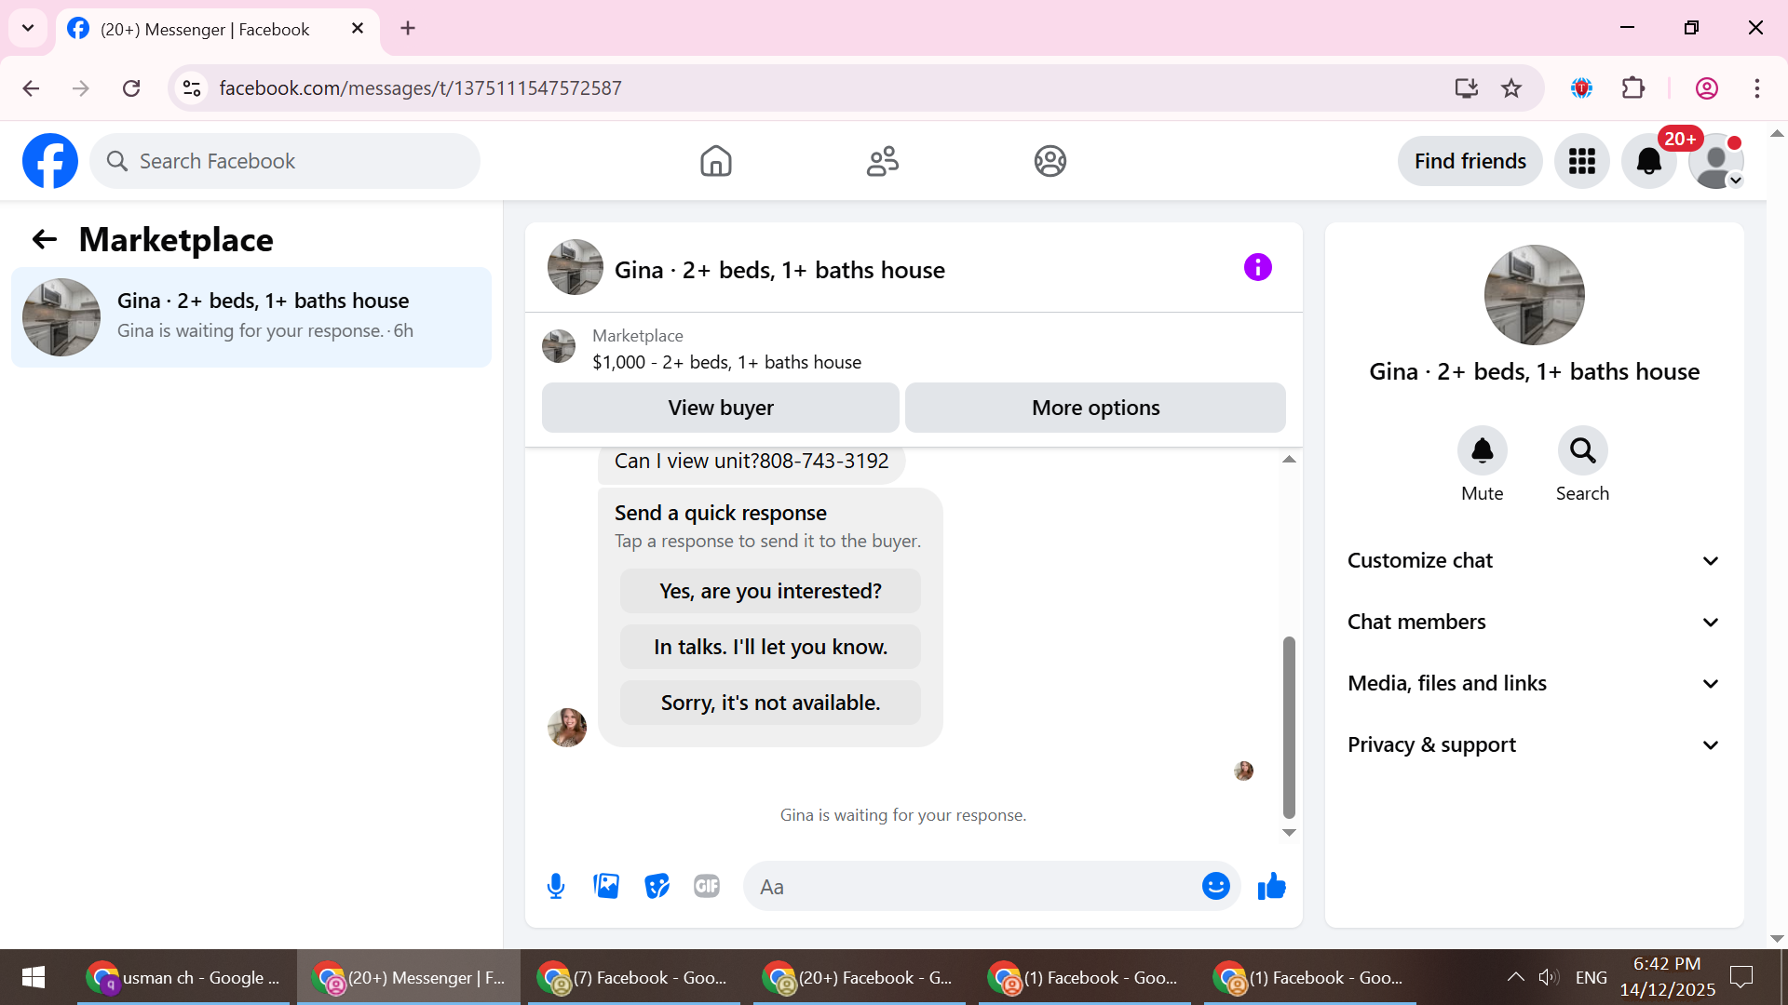The width and height of the screenshot is (1788, 1005).
Task: Expand the Customize chat section
Action: coord(1533,560)
